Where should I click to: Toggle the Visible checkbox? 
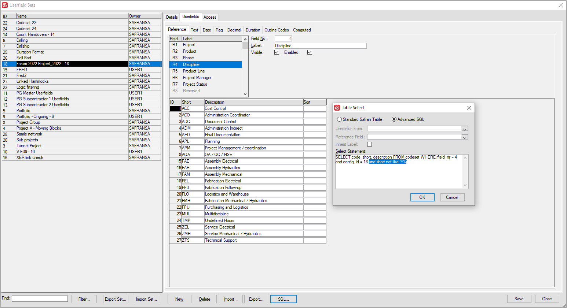coord(277,52)
